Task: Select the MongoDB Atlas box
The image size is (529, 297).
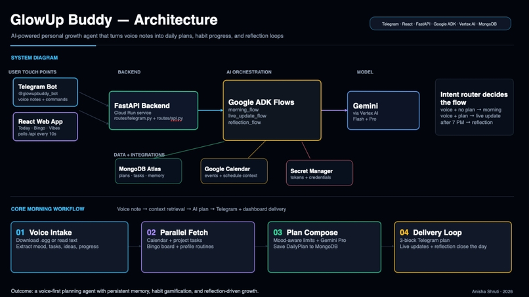Action: tap(148, 171)
